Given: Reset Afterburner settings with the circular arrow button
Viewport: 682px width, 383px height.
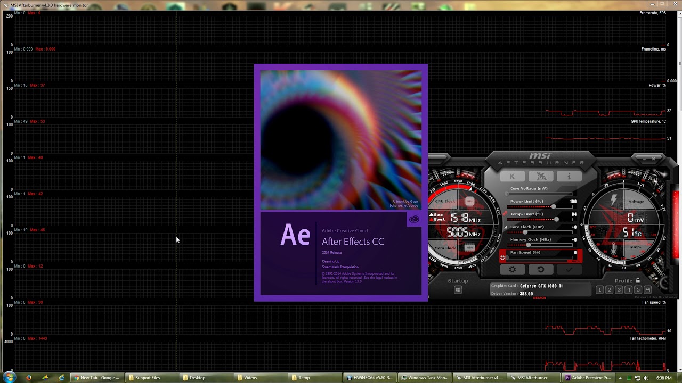Looking at the screenshot, I should coord(541,270).
